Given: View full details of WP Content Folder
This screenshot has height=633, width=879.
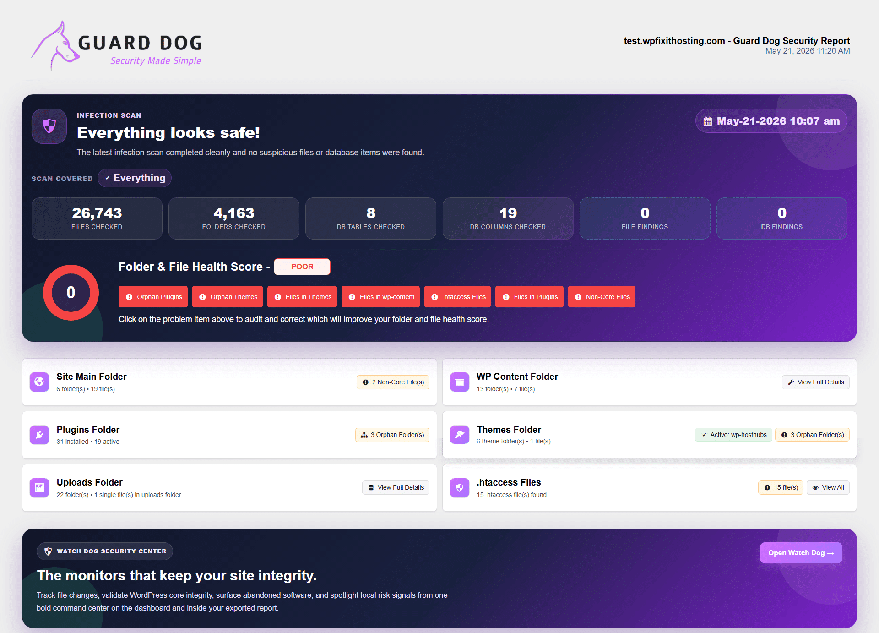Looking at the screenshot, I should pos(816,382).
